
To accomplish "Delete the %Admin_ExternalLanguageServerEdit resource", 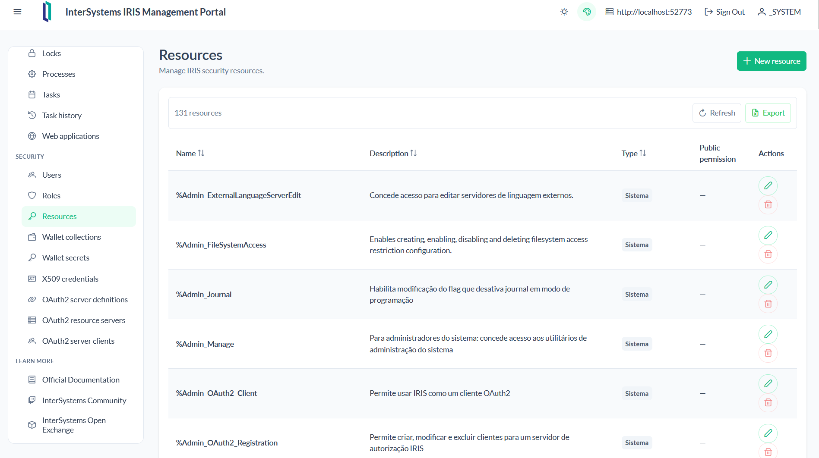I will click(x=768, y=204).
